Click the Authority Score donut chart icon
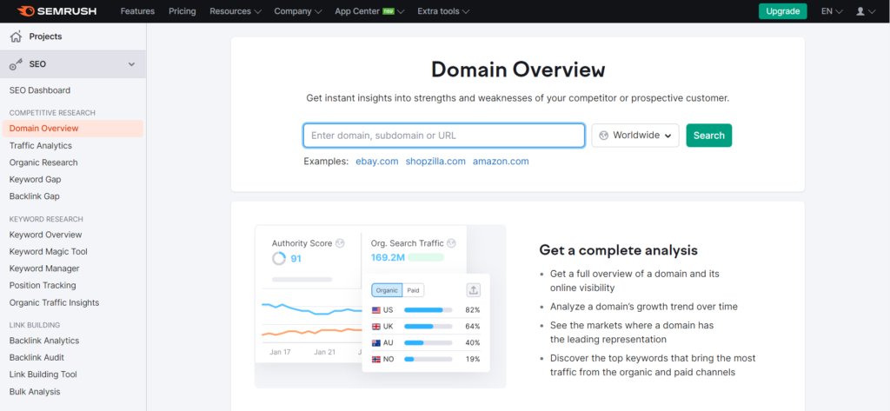Image resolution: width=890 pixels, height=411 pixels. [279, 259]
